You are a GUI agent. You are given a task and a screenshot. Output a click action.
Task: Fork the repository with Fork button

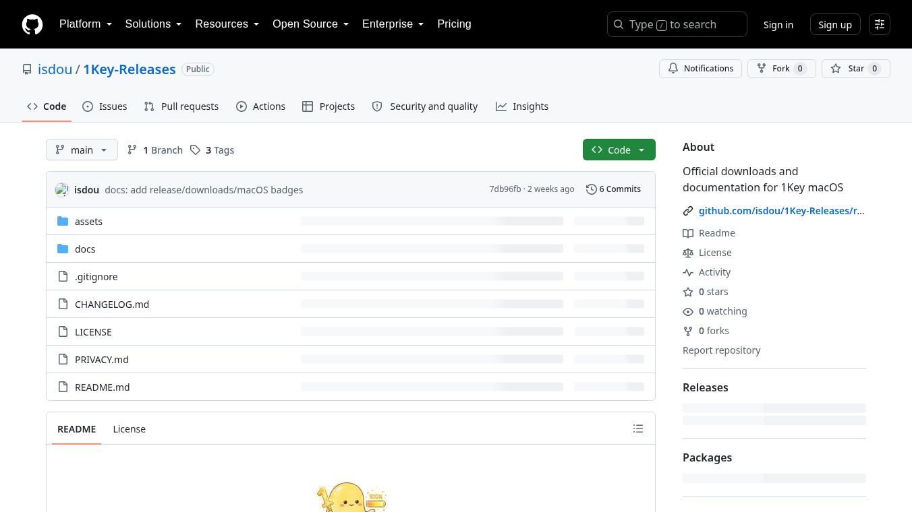781,69
